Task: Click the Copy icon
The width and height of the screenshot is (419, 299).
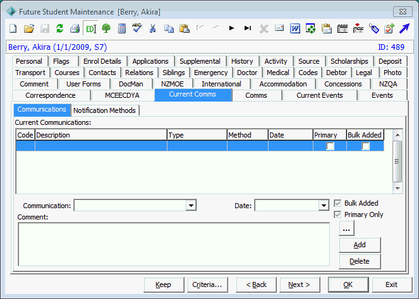Action: (169, 28)
